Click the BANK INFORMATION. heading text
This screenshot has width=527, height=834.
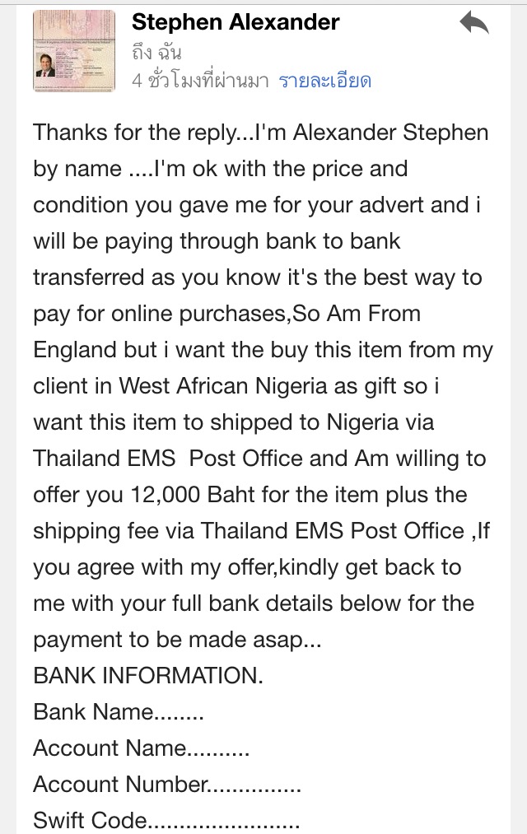(148, 675)
